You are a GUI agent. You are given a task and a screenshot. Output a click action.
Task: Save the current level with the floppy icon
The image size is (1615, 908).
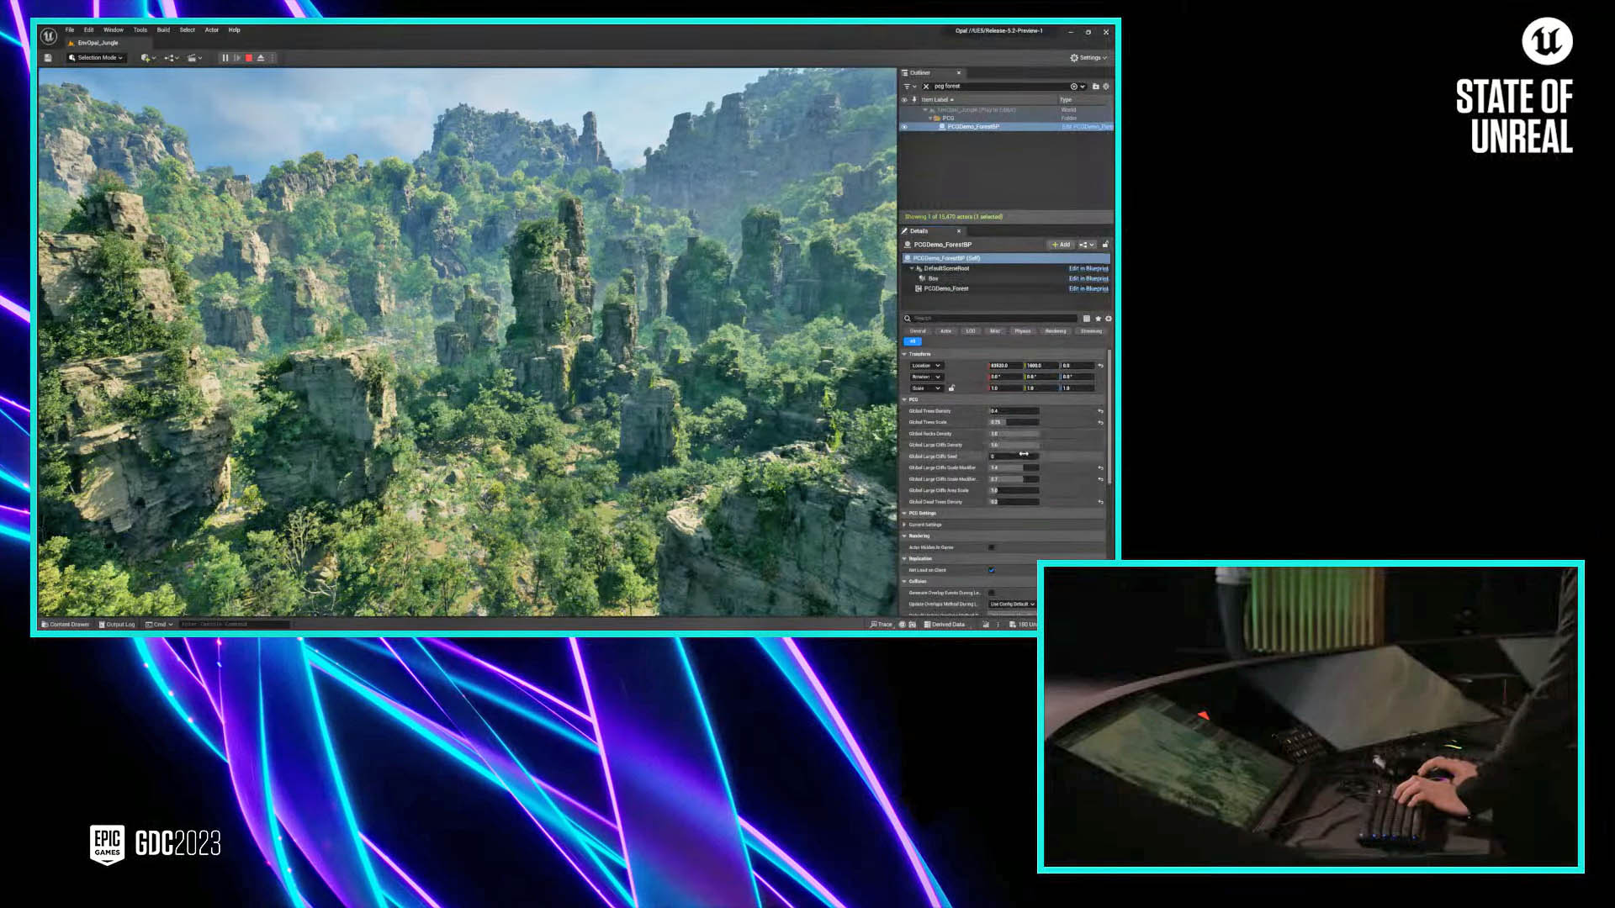[x=48, y=58]
